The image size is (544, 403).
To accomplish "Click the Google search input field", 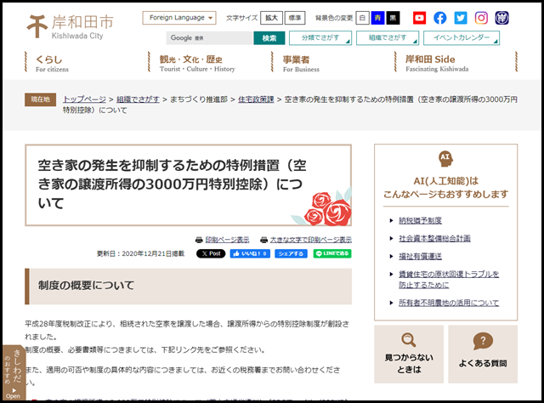I will coord(210,38).
